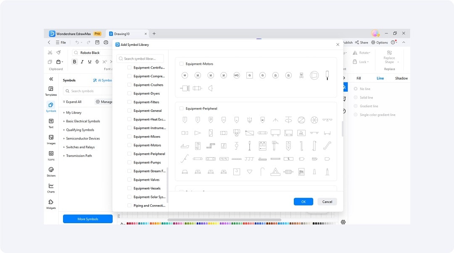
Task: Check Equipment-Dryers in the library list
Action: [129, 93]
